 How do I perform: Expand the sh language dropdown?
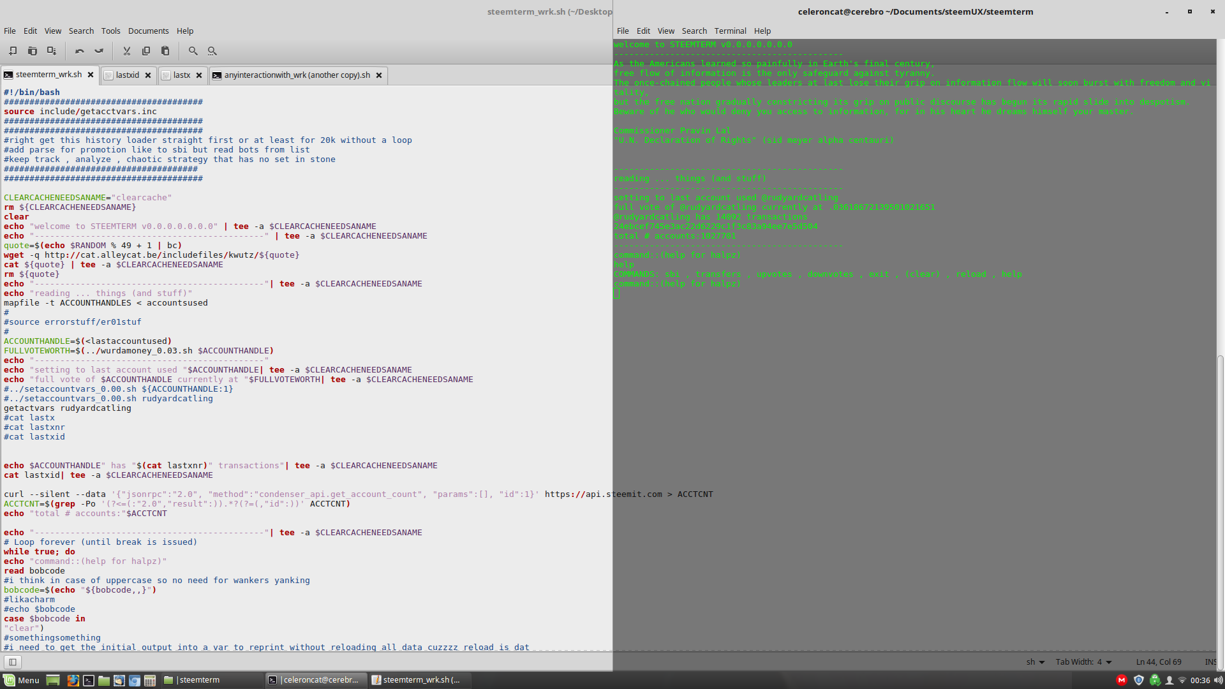(x=1035, y=662)
